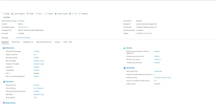The height and width of the screenshot is (104, 216).
Task: Click Require secure transfer Enabled value
Action: (x=157, y=51)
